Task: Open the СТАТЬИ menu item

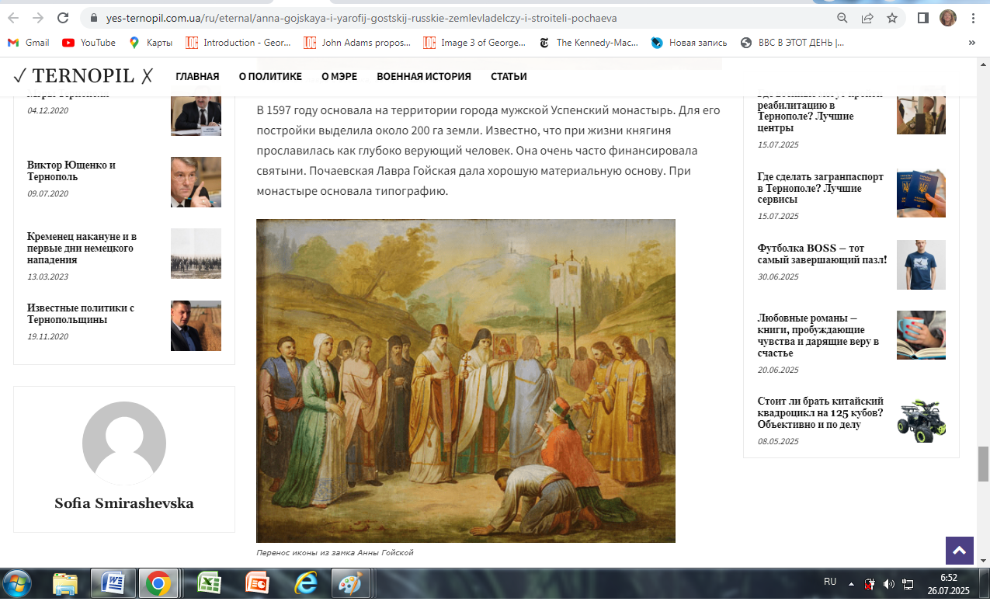Action: pos(509,76)
